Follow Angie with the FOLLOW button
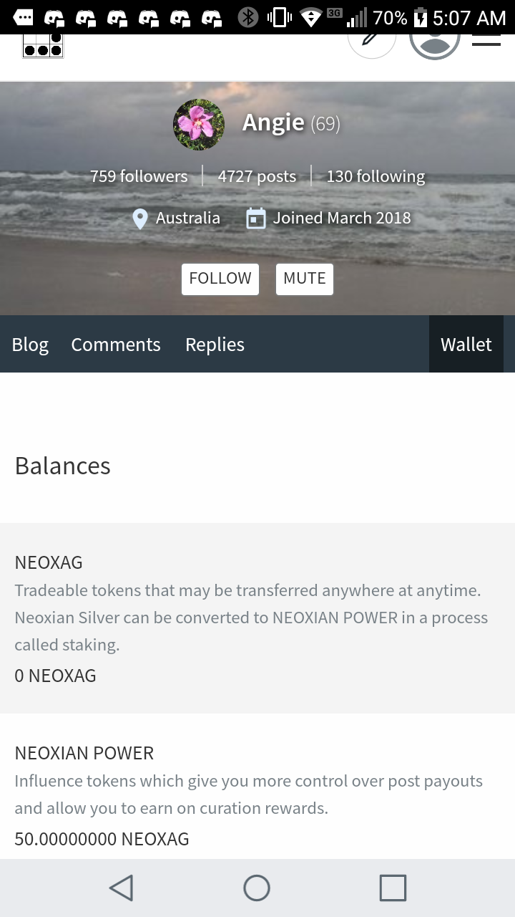 tap(220, 279)
